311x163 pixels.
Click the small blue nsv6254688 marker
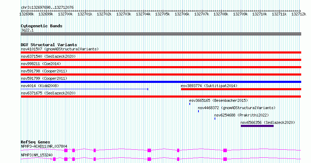point(215,119)
